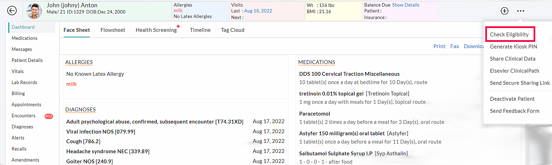Open the three-dot more options menu
The width and height of the screenshot is (552, 165).
click(x=521, y=11)
